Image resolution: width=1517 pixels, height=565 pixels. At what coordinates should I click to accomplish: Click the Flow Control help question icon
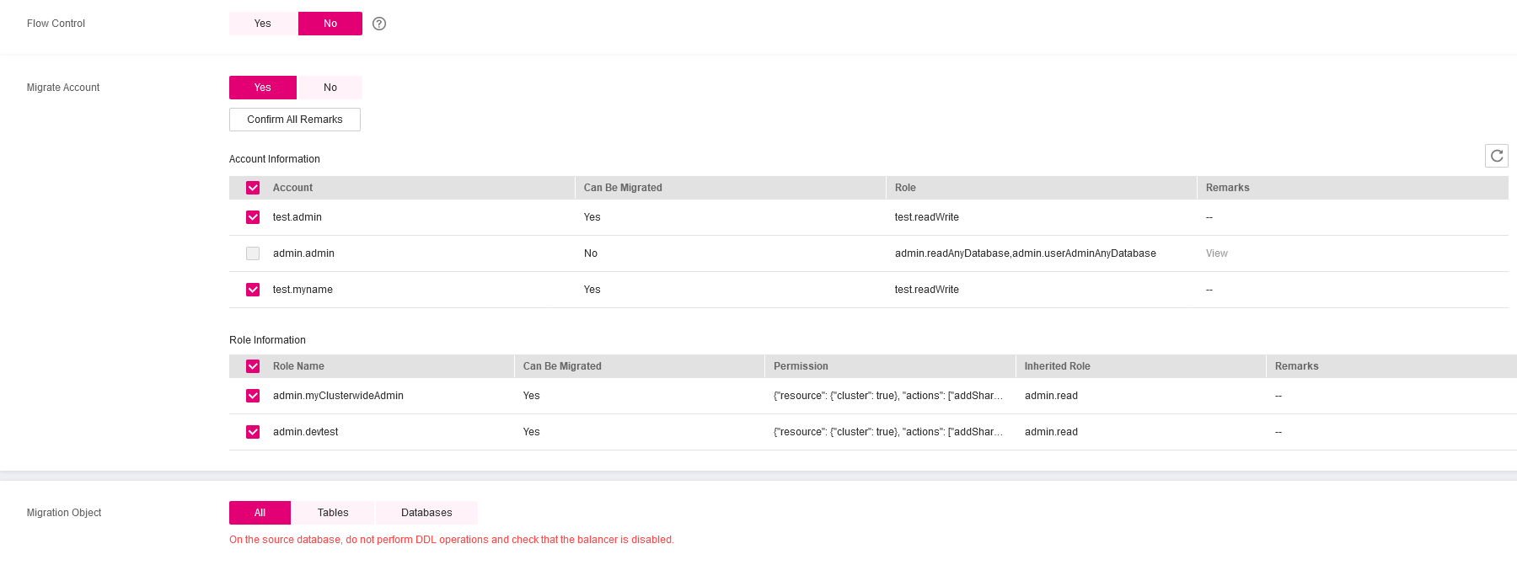tap(379, 24)
